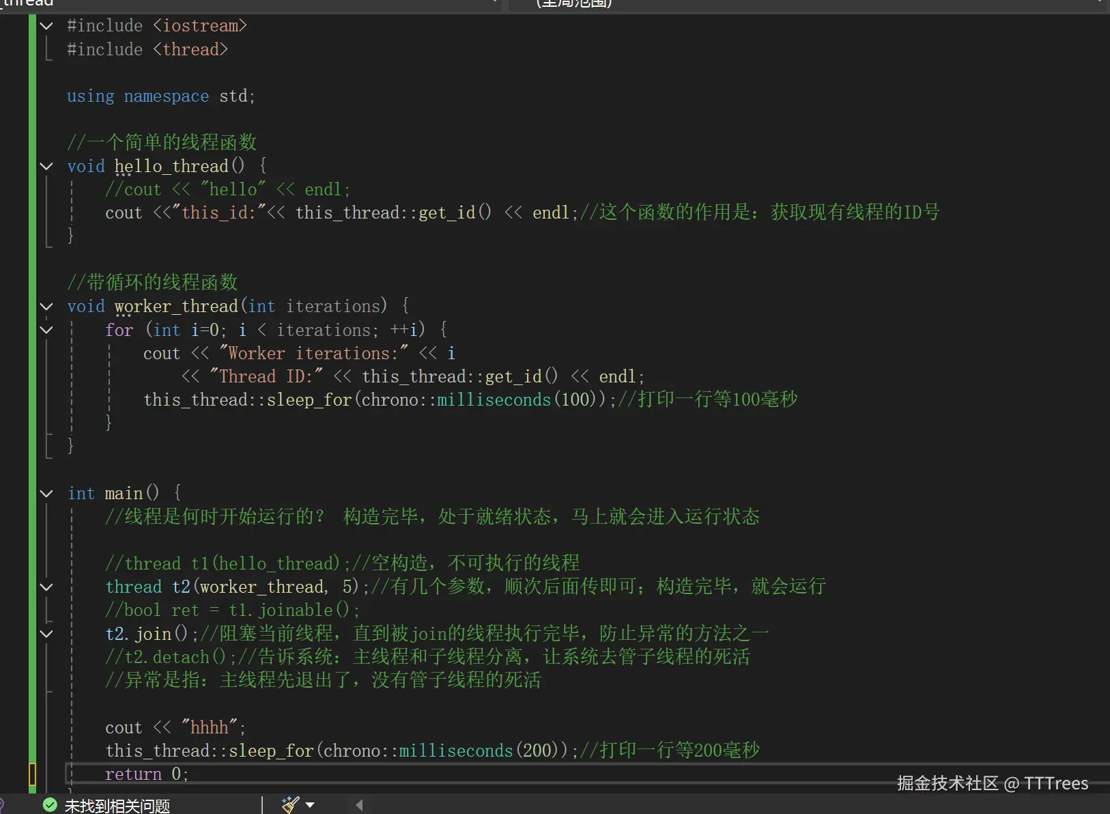The width and height of the screenshot is (1110, 814).
Task: Click the commented 't2.detach()' line
Action: pyautogui.click(x=427, y=657)
